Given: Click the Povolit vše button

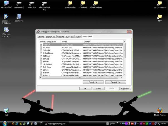Looking at the screenshot, I should click(93, 82).
